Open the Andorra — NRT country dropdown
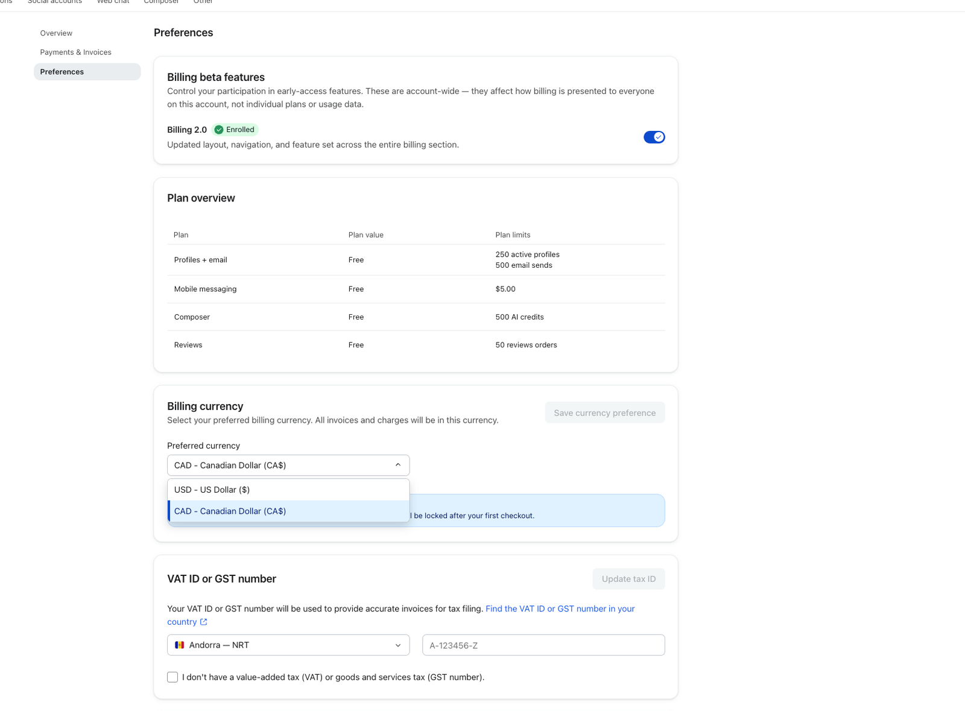 (288, 645)
